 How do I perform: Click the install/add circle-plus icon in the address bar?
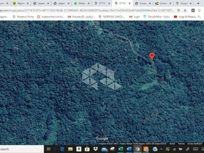[x=179, y=11]
